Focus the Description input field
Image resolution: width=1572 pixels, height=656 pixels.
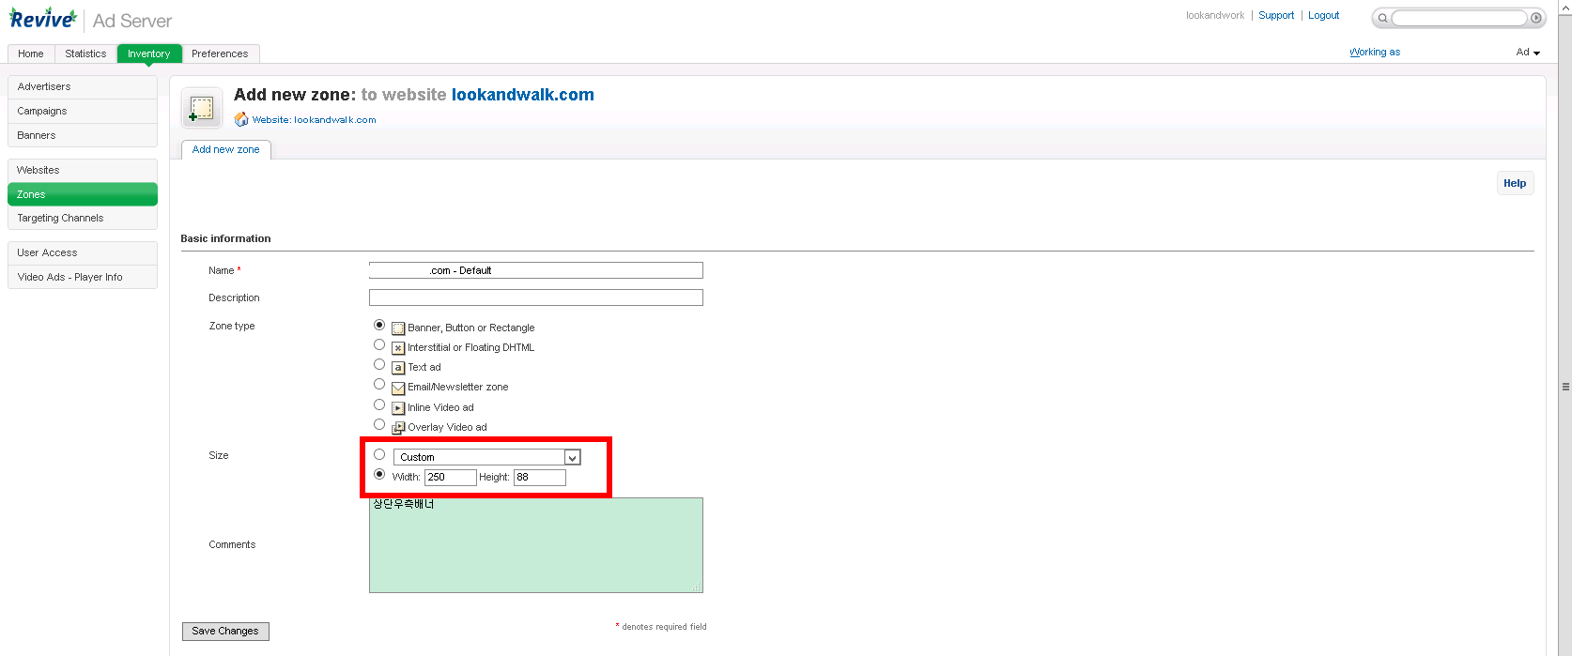coord(536,297)
